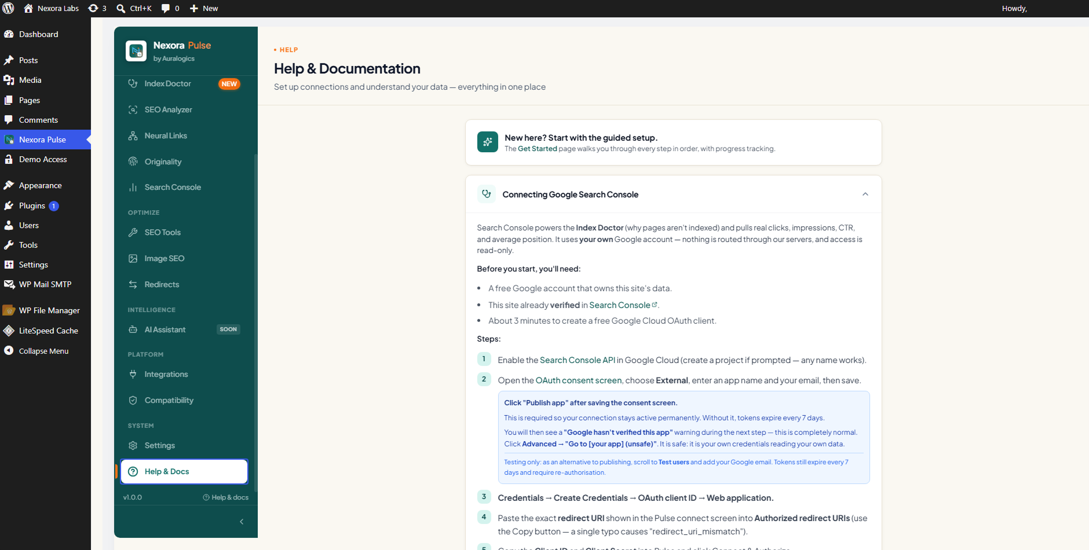The image size is (1089, 550).
Task: Click the Connecting Google Search Console stethoscope icon
Action: coord(487,194)
